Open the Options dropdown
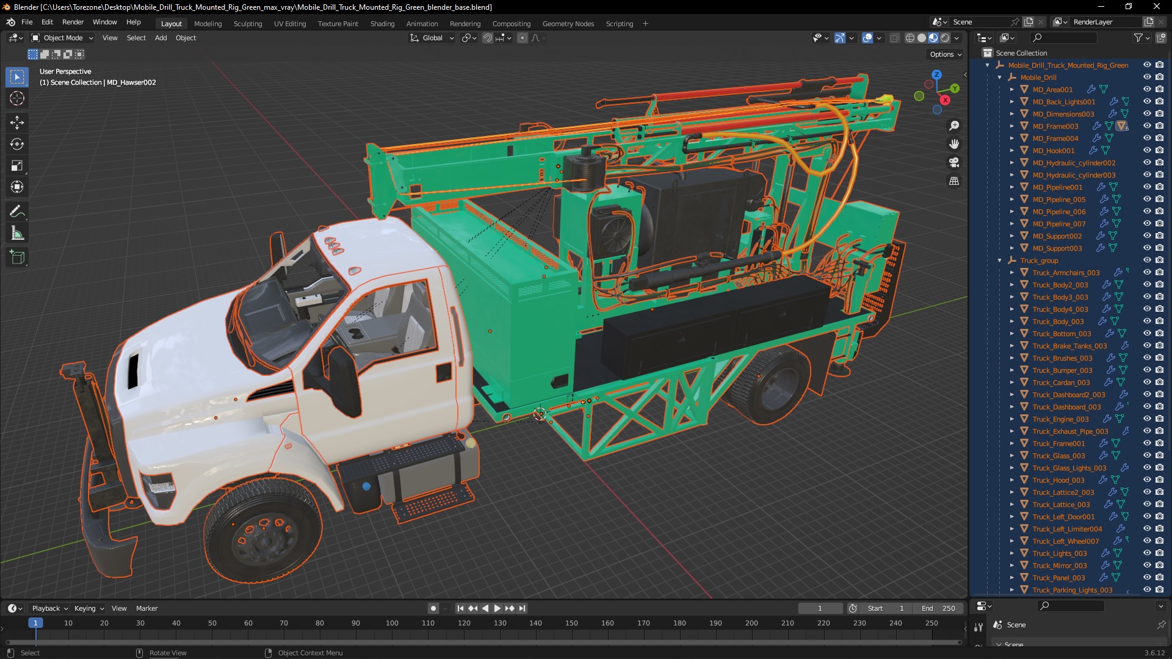Viewport: 1172px width, 659px height. [x=946, y=54]
